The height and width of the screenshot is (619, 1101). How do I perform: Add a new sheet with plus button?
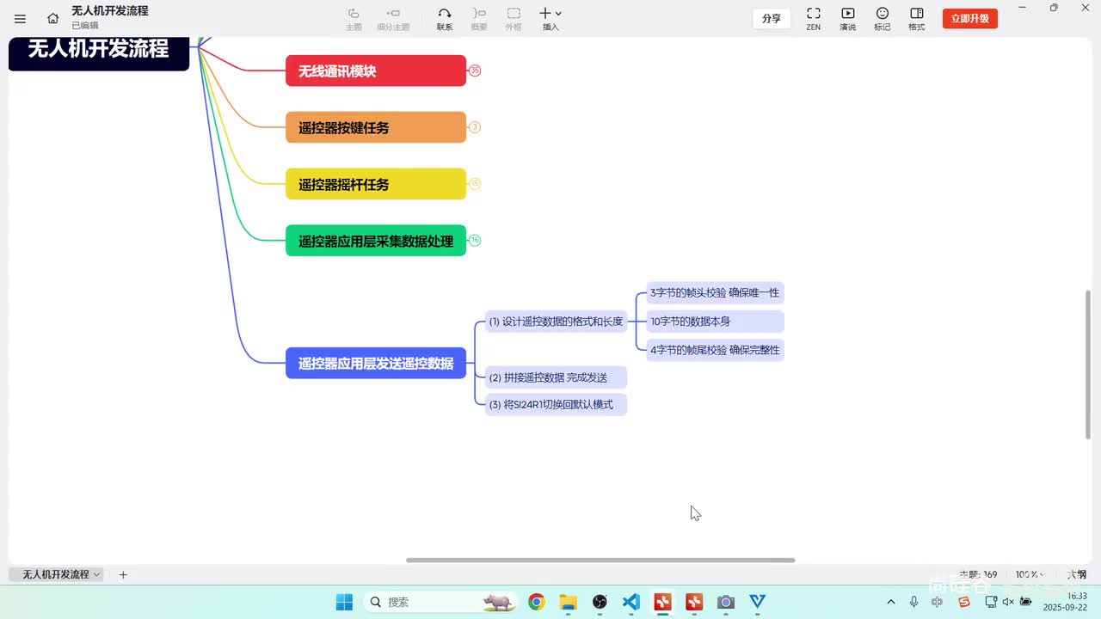click(123, 574)
